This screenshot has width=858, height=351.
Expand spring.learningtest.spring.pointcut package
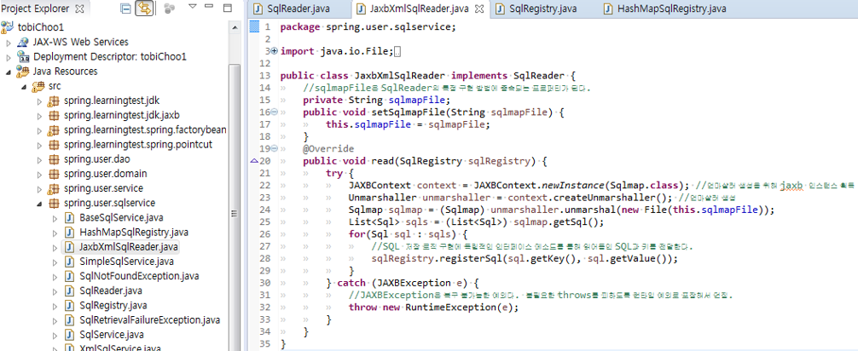(x=39, y=145)
